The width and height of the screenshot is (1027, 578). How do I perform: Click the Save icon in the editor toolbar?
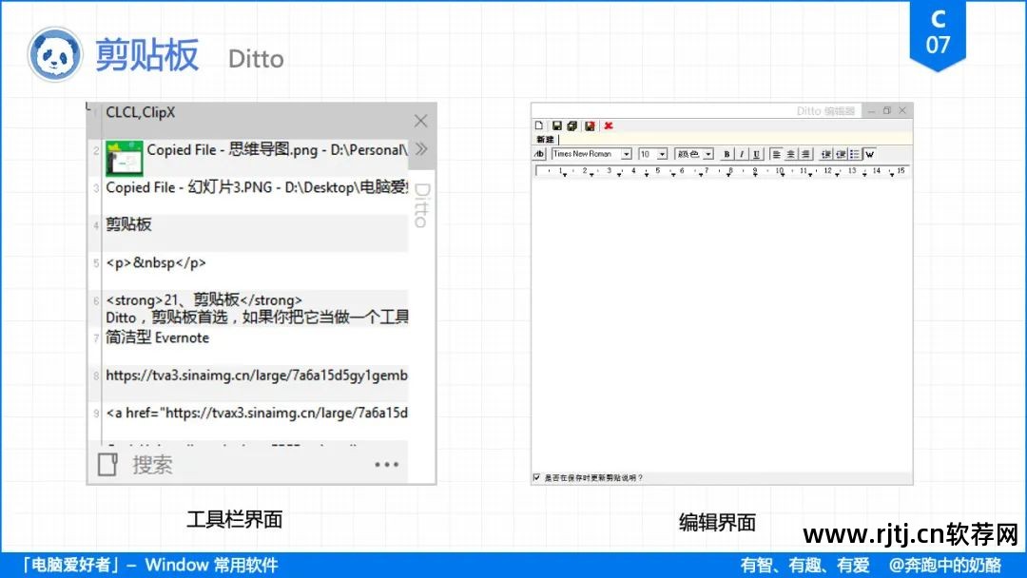556,125
